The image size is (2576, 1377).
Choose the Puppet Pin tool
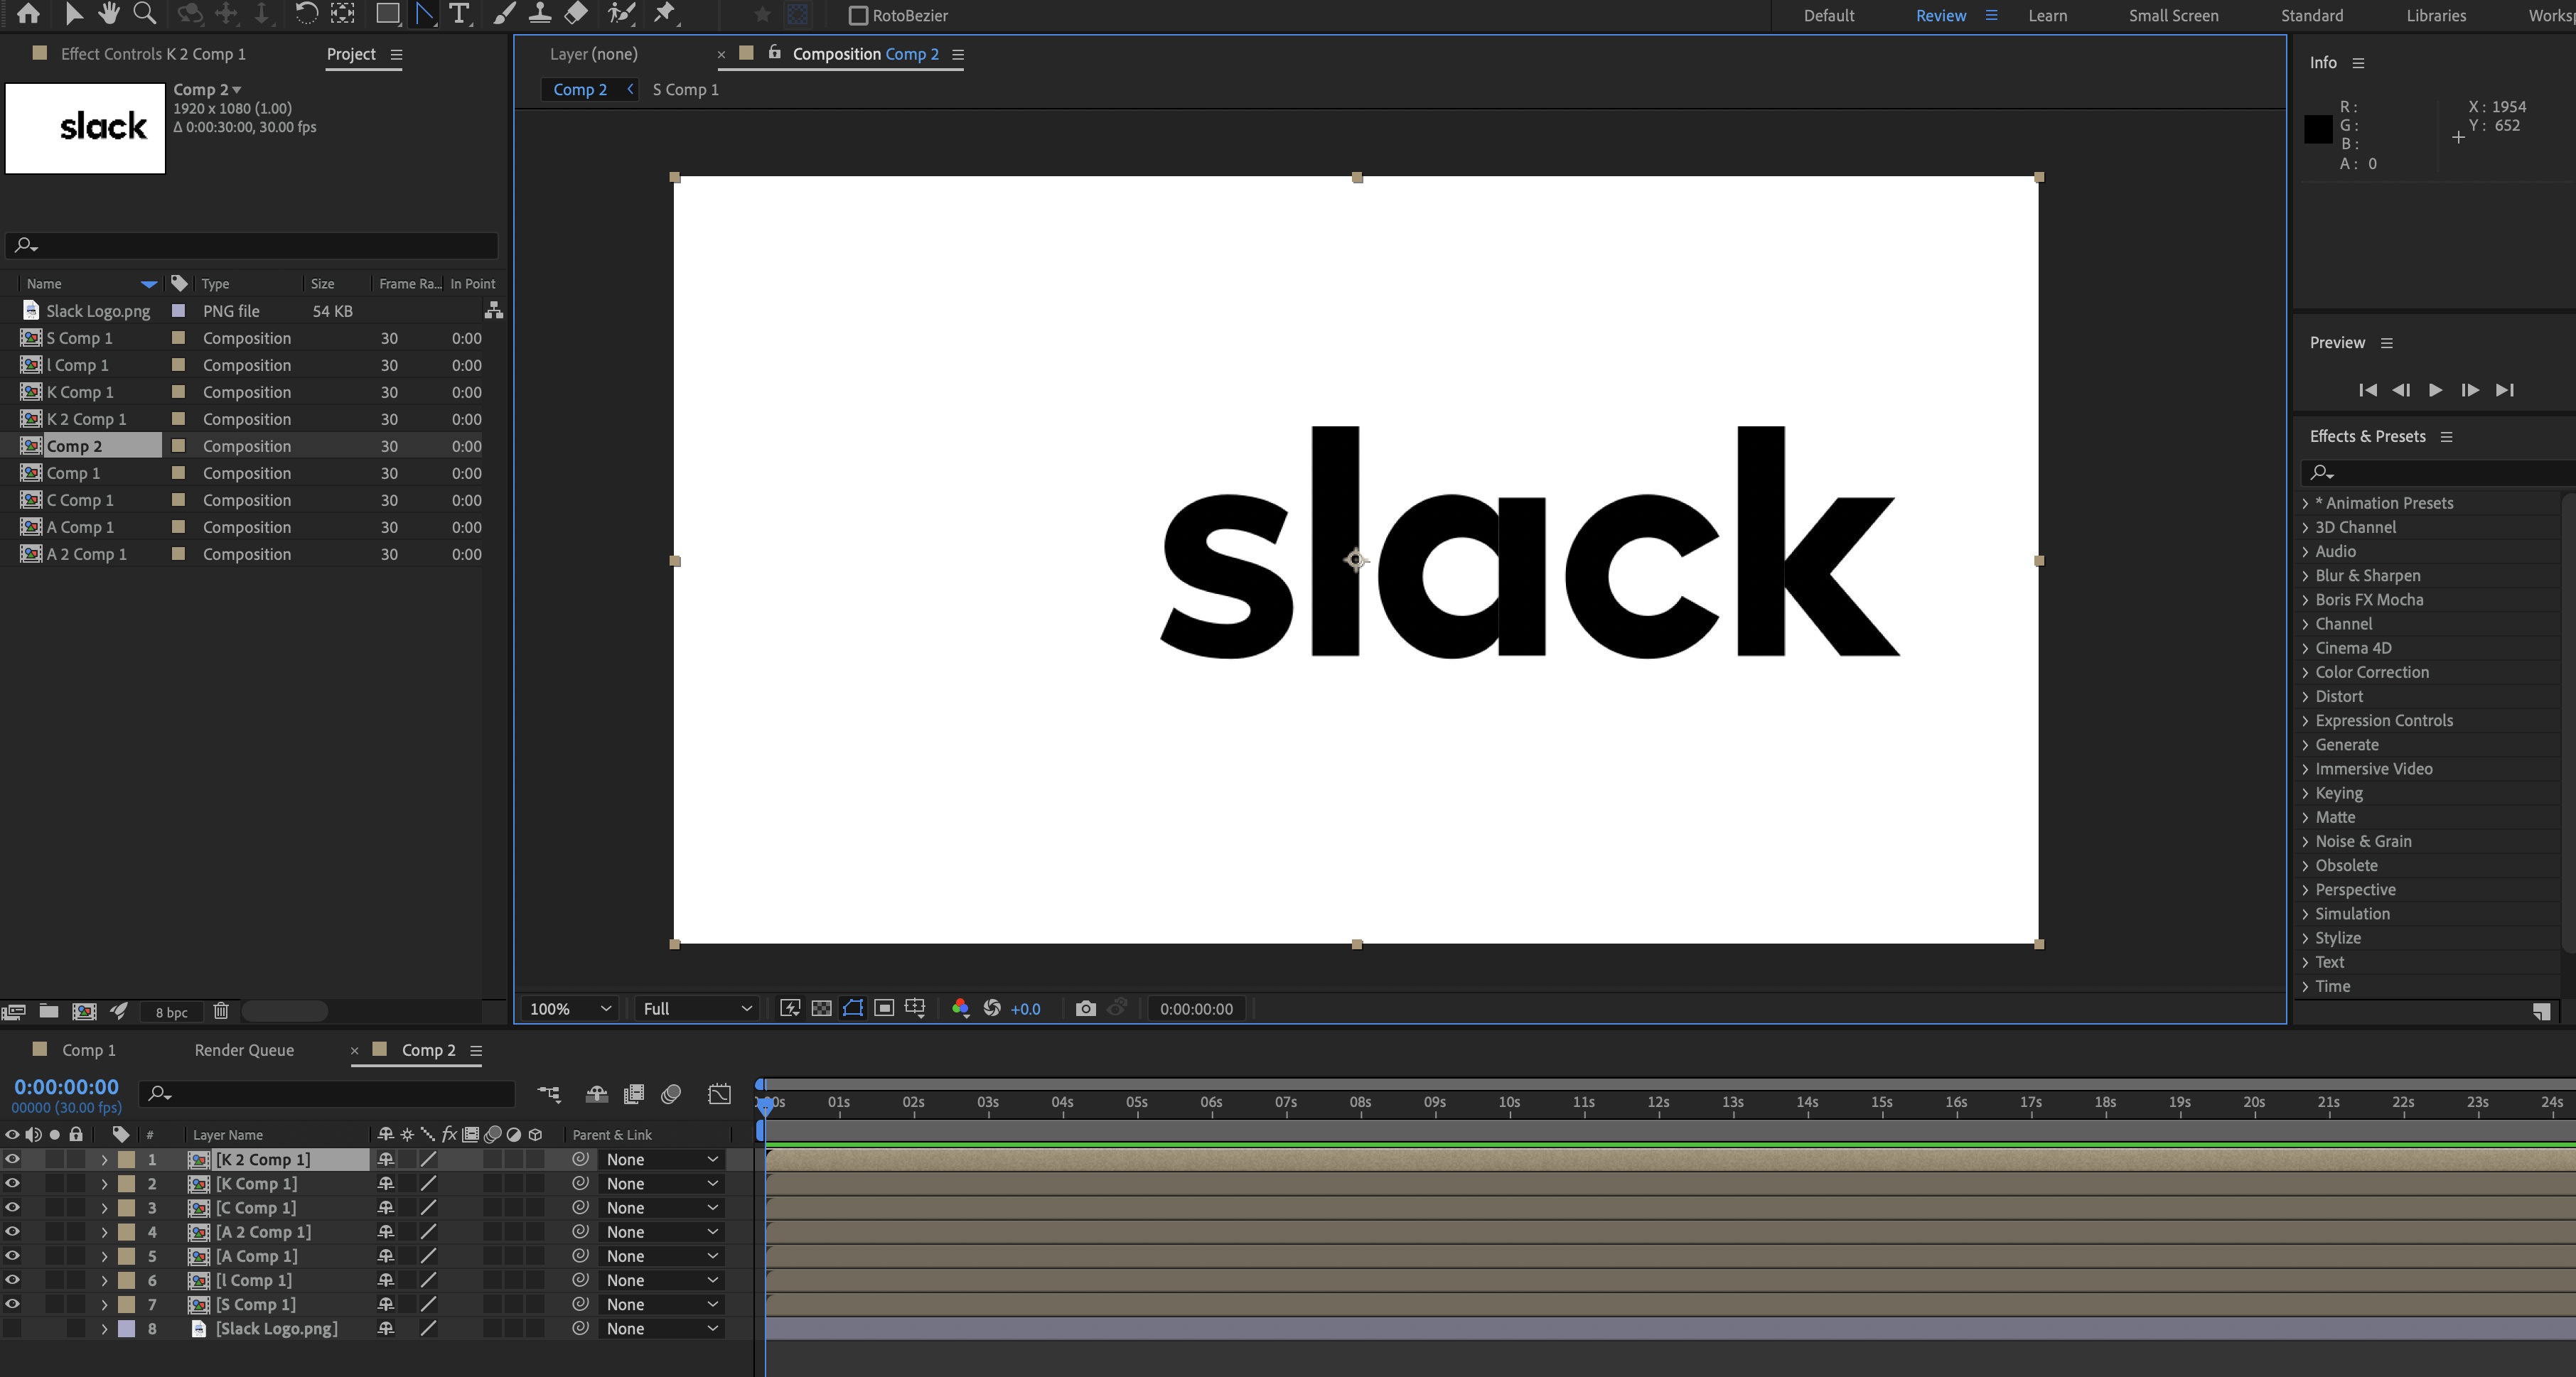pyautogui.click(x=664, y=13)
